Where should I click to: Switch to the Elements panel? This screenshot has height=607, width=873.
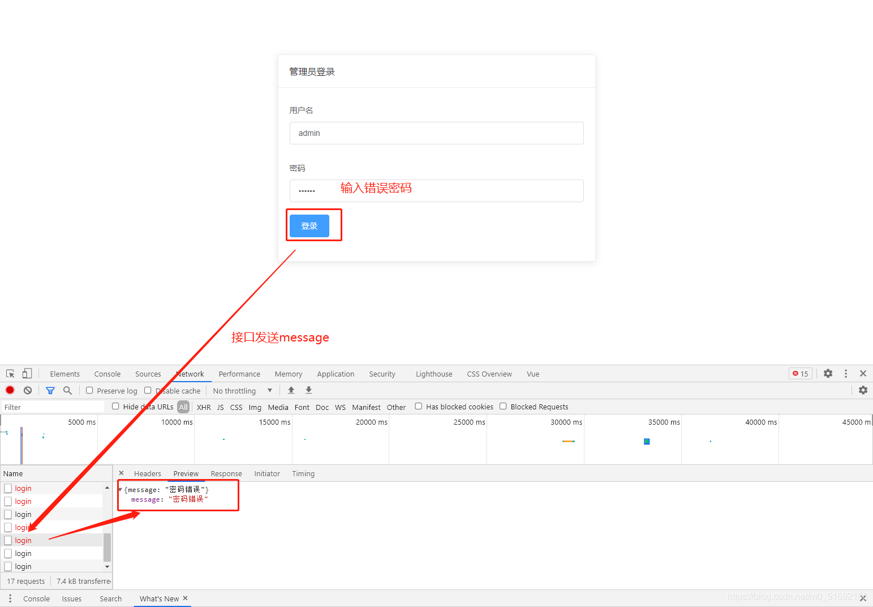65,374
